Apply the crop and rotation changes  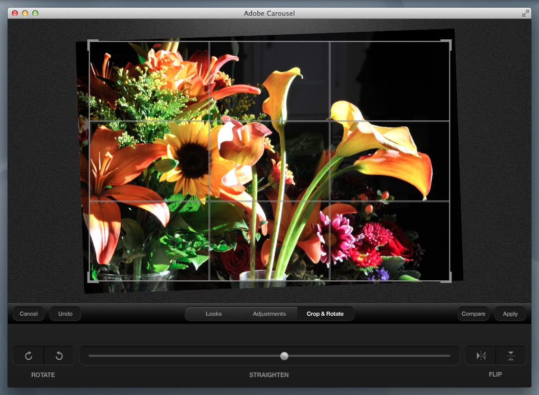pos(510,314)
